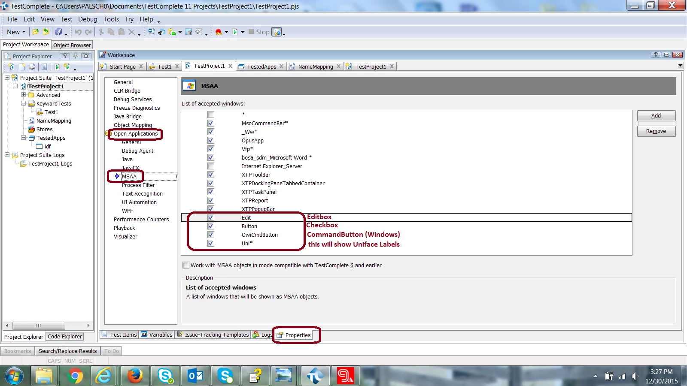Open the Code Explorer tab
Screen dimensions: 687x386
65,337
